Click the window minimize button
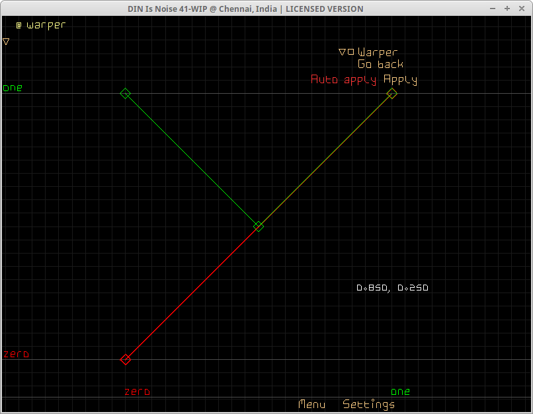The width and height of the screenshot is (533, 414). tap(493, 9)
